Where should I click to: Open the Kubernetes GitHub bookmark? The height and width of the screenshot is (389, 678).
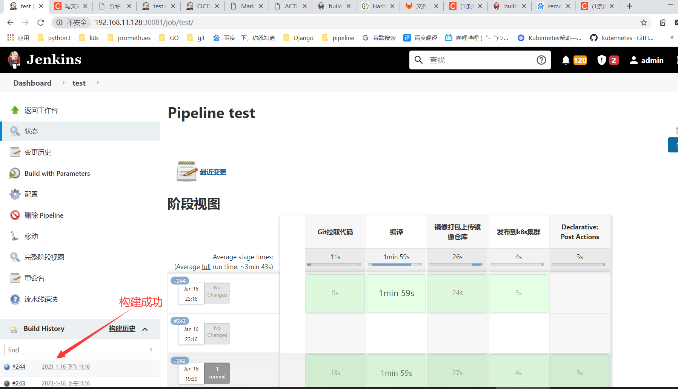(622, 38)
